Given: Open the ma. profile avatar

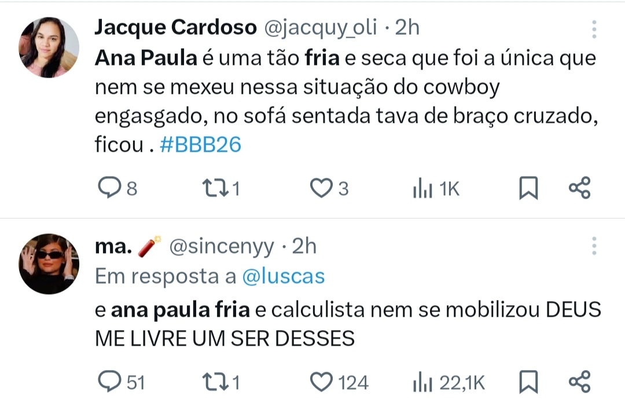Looking at the screenshot, I should 49,264.
